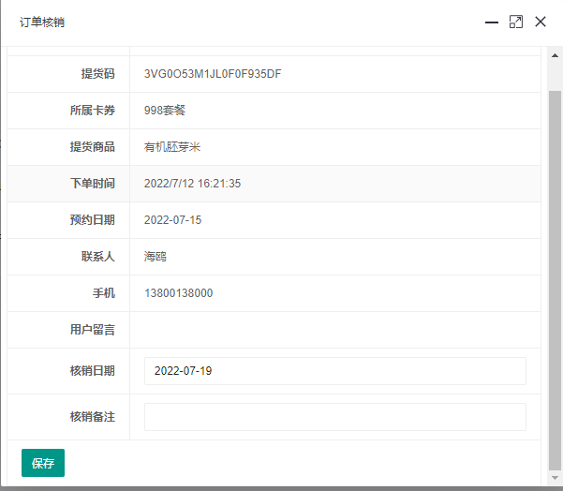
Task: Click the phone number 13800138000
Action: pos(178,293)
